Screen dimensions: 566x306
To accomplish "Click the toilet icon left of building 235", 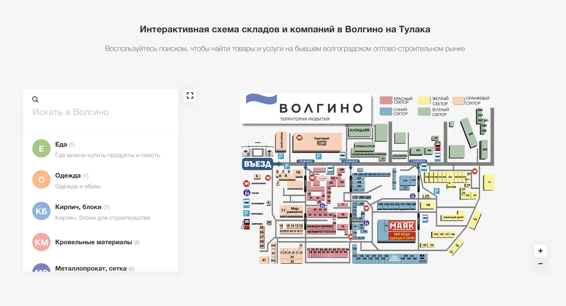I will (x=413, y=196).
